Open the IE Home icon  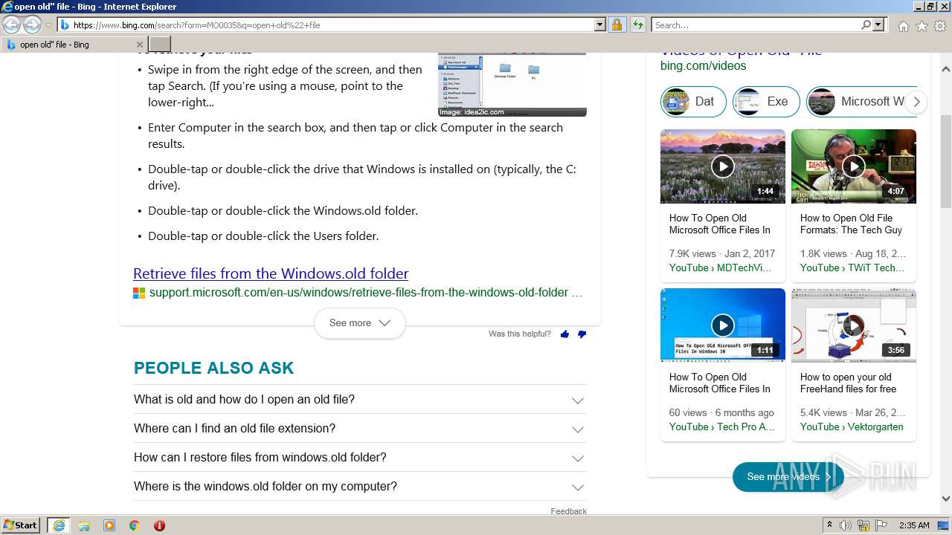(x=903, y=26)
